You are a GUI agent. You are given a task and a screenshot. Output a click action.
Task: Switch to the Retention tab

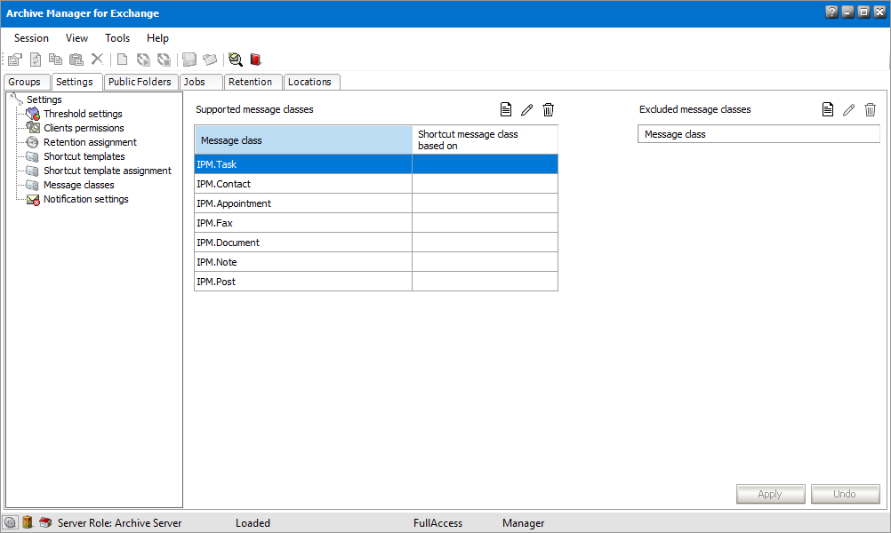(253, 82)
